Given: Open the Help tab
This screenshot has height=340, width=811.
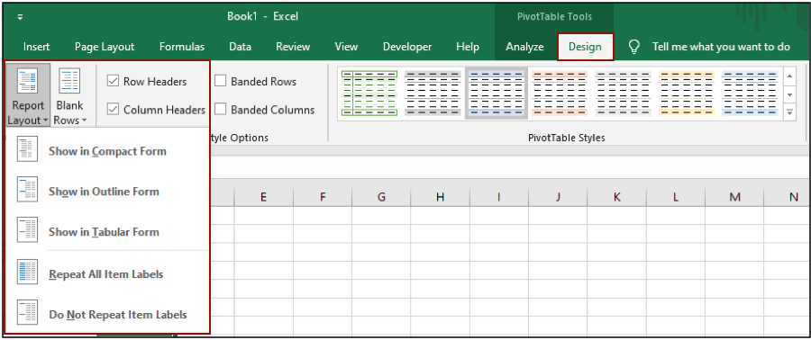Looking at the screenshot, I should click(468, 47).
